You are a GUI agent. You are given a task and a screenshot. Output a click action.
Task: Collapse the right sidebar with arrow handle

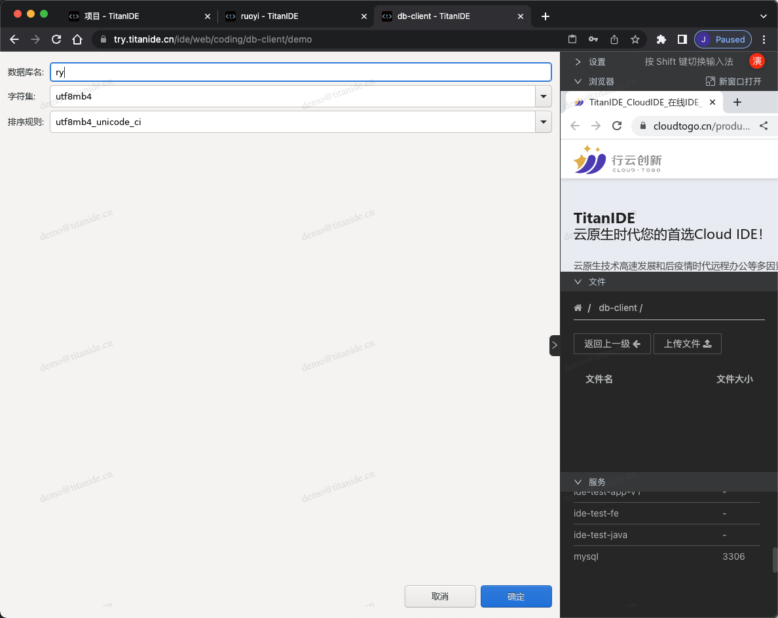coord(554,345)
